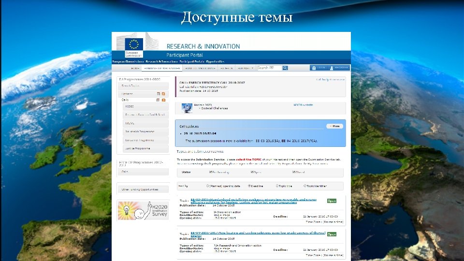464x261 pixels.
Task: Open the EE-04 new heating and cooling topic link
Action: (x=258, y=234)
